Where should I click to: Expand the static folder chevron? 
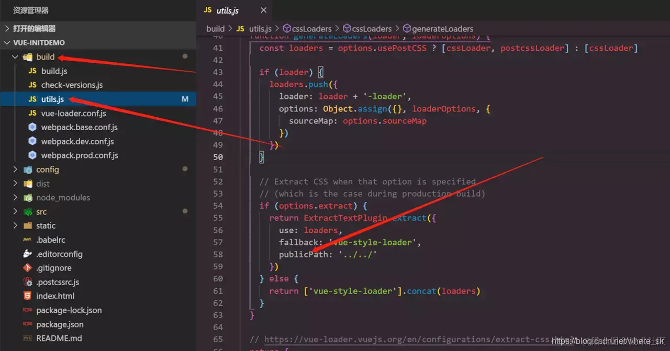tap(15, 226)
